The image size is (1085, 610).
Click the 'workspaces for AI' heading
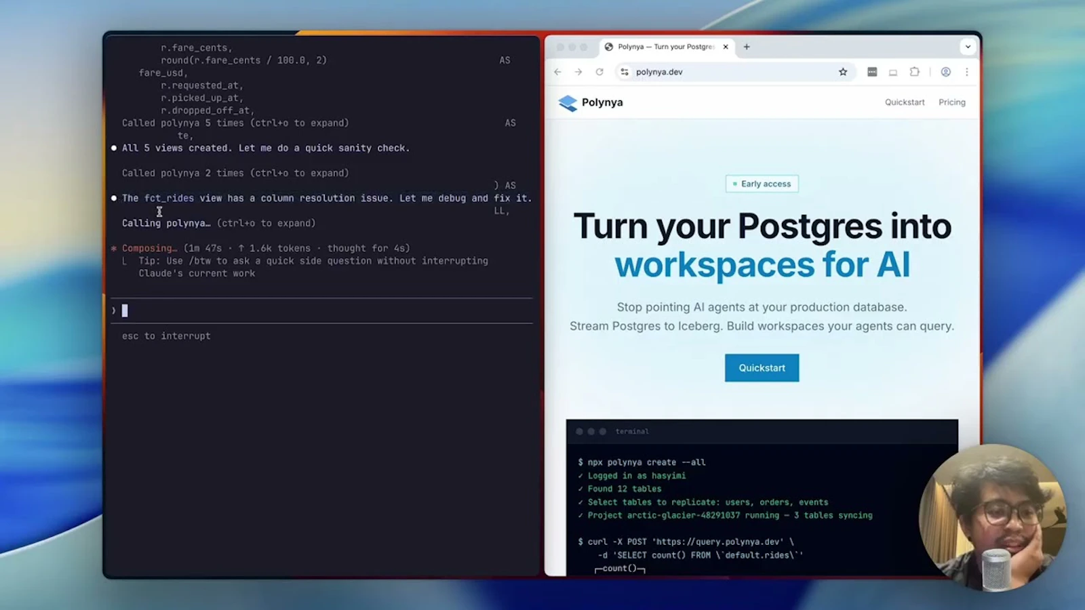(x=762, y=264)
